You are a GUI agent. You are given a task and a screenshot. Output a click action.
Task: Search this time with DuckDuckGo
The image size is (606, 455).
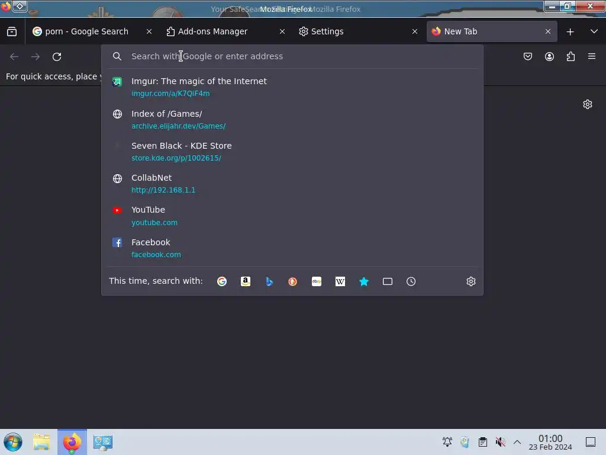tap(292, 281)
